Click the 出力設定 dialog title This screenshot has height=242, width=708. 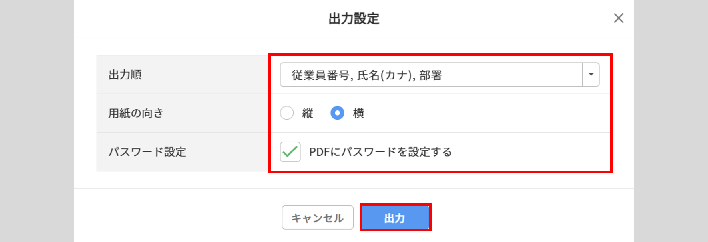(354, 18)
